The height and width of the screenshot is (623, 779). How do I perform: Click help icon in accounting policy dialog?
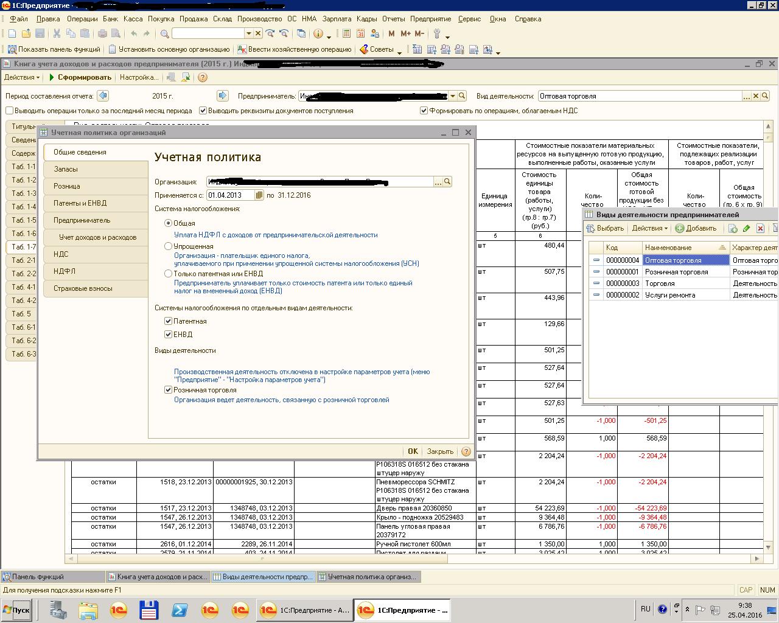(466, 451)
